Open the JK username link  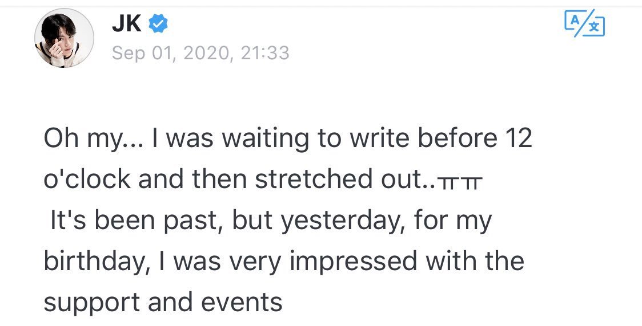click(x=127, y=24)
